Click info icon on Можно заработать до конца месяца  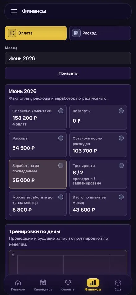click(61, 197)
